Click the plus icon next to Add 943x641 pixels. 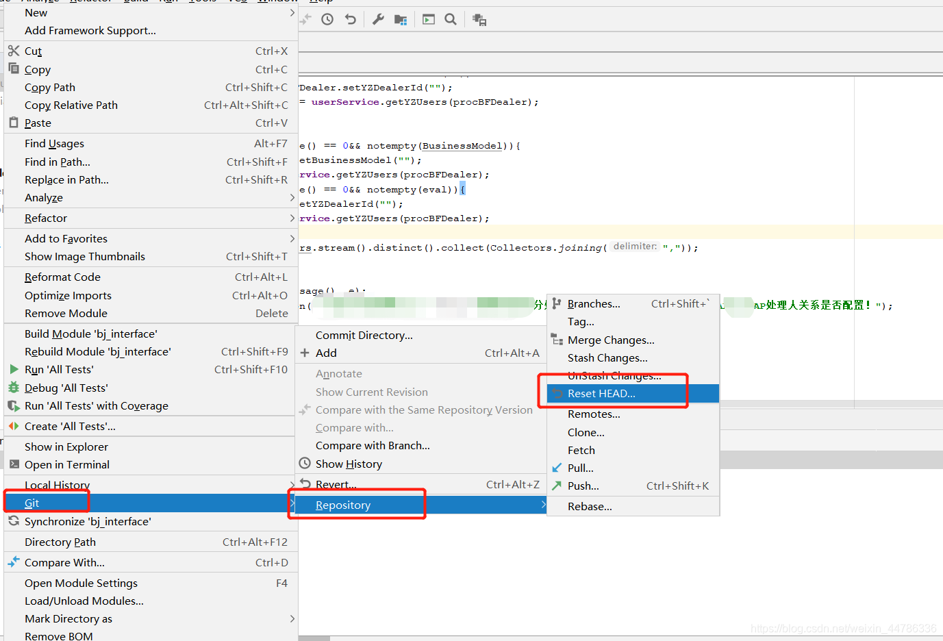(x=305, y=353)
